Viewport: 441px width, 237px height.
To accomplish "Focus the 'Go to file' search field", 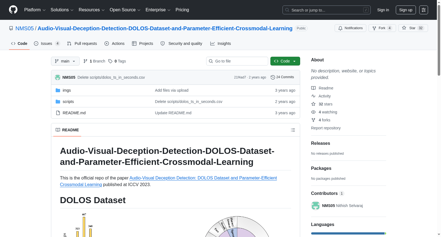I will 237,61.
